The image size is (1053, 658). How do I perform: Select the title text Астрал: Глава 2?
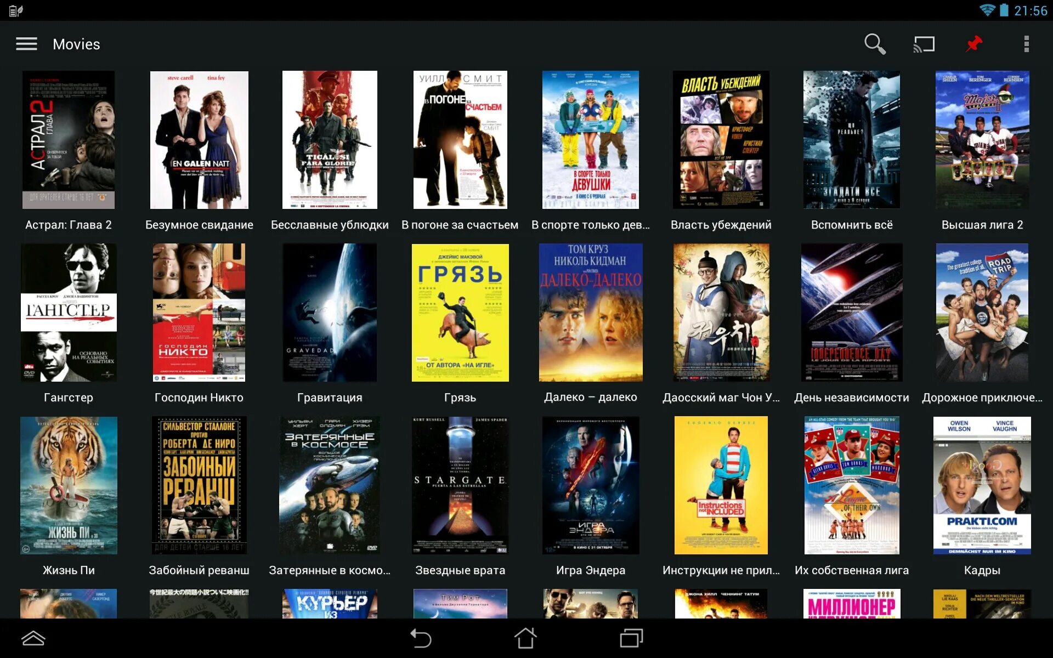(69, 225)
